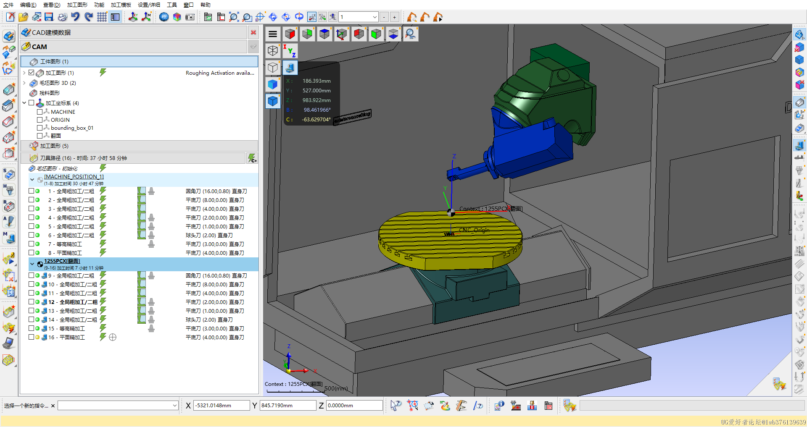The width and height of the screenshot is (807, 427).
Task: Check the 翻面 coordinate system checkbox
Action: [x=40, y=136]
